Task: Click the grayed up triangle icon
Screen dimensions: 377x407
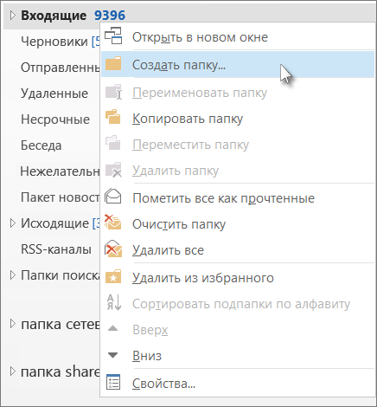Action: [112, 328]
